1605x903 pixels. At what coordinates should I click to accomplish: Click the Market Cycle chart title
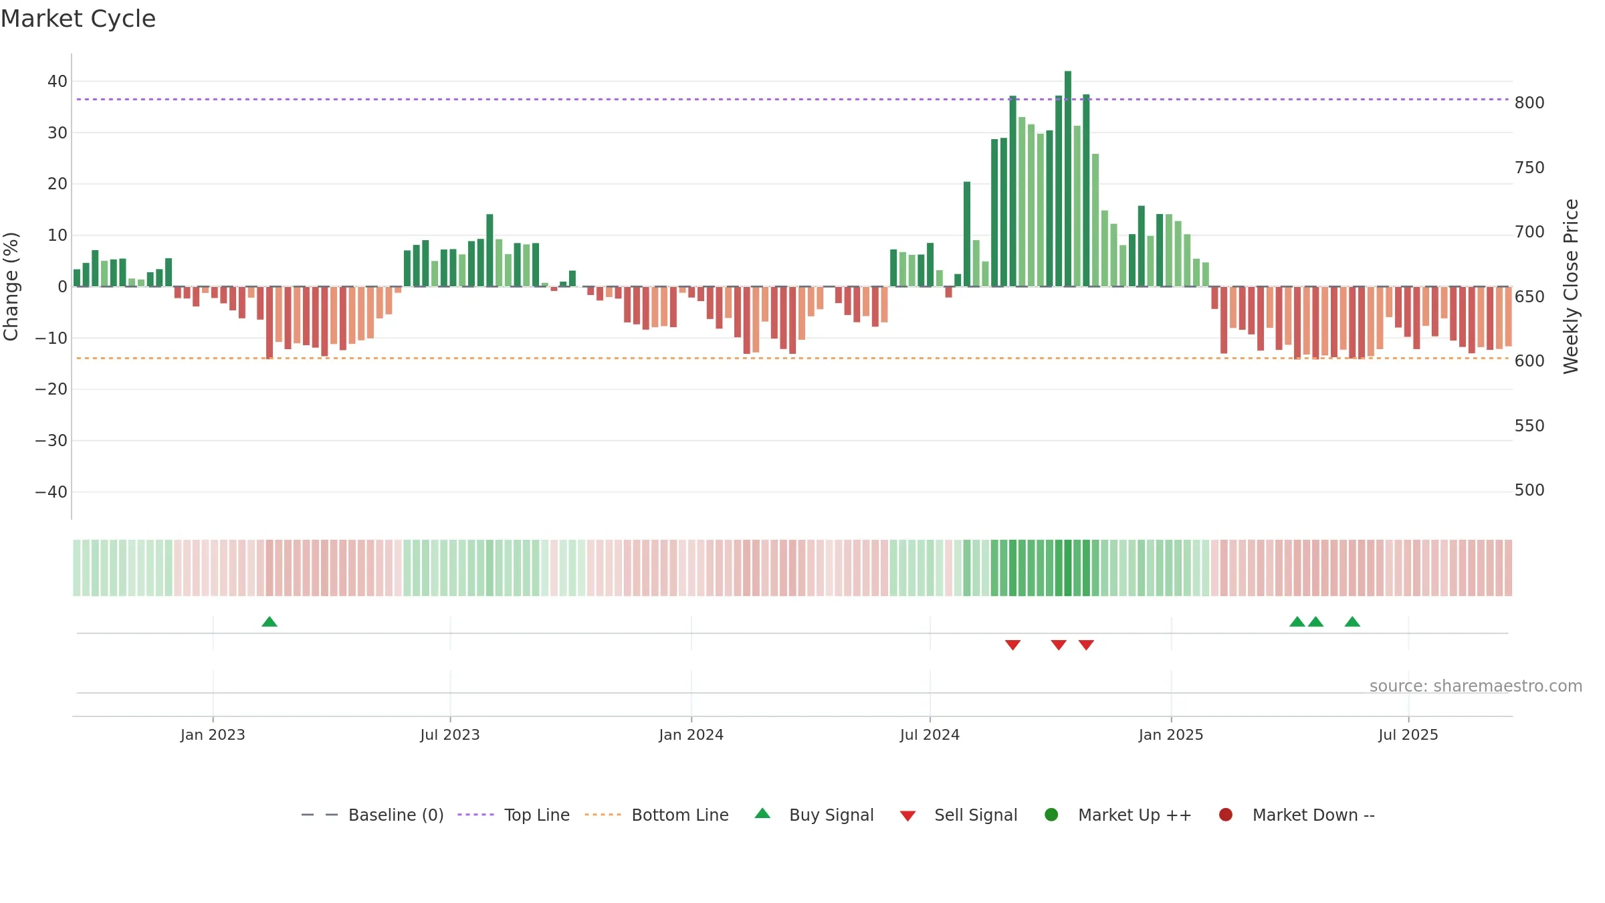[x=78, y=19]
